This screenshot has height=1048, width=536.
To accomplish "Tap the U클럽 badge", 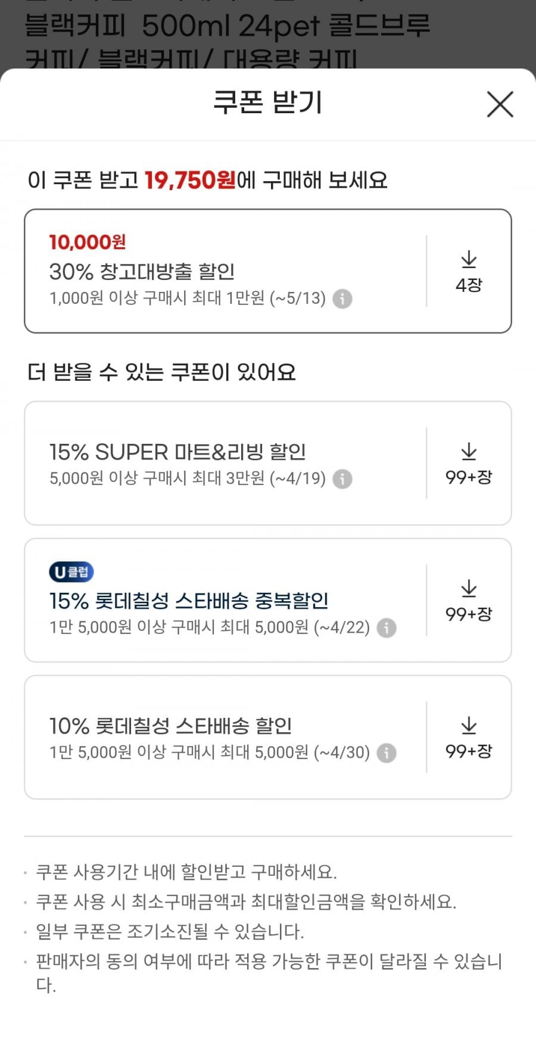I will click(71, 572).
